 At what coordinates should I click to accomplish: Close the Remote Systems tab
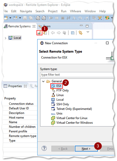(x=34, y=26)
